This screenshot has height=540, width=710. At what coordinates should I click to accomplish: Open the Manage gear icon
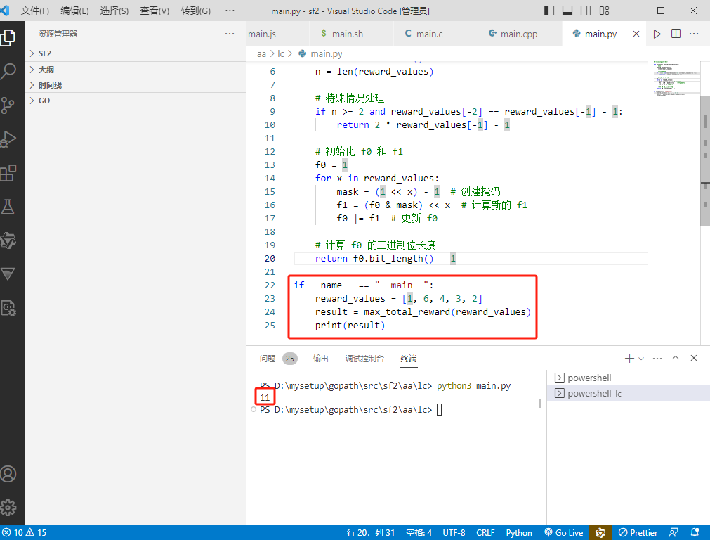tap(8, 508)
